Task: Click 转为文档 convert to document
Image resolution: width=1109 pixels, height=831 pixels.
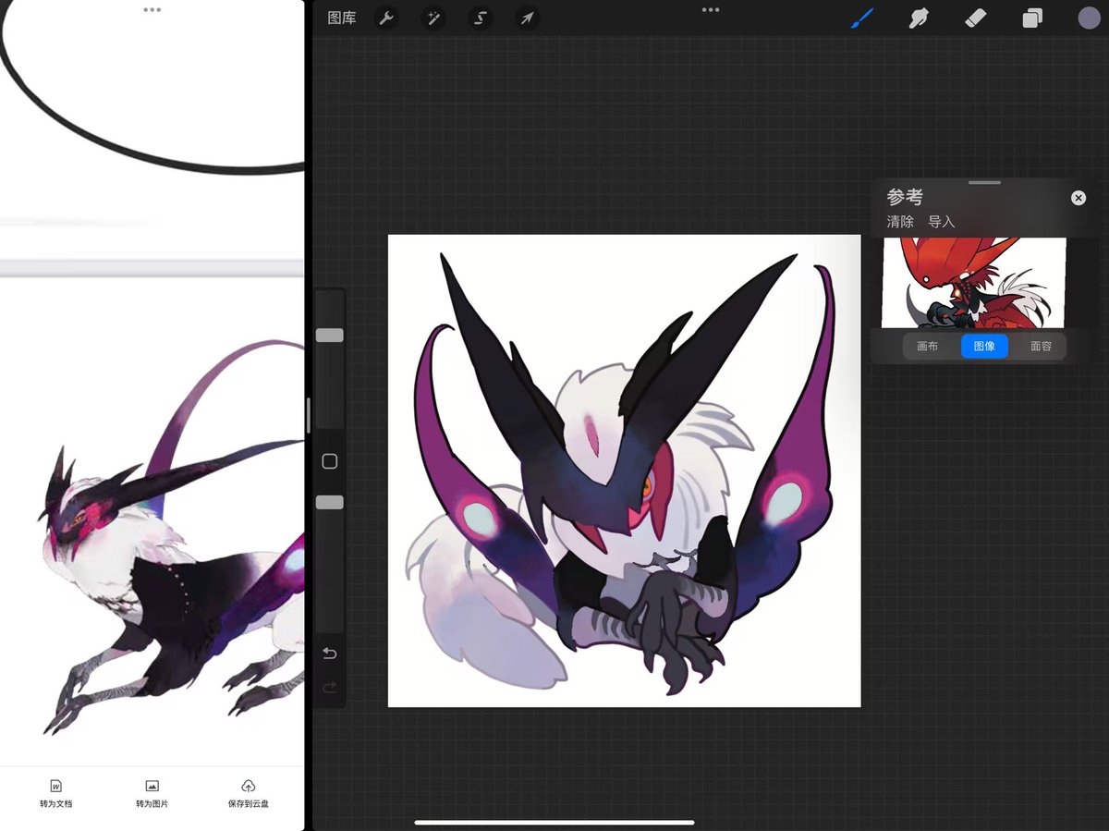Action: click(55, 794)
